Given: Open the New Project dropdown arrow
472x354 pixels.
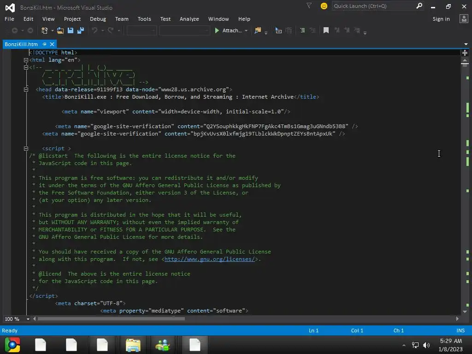Looking at the screenshot, I should pyautogui.click(x=53, y=30).
